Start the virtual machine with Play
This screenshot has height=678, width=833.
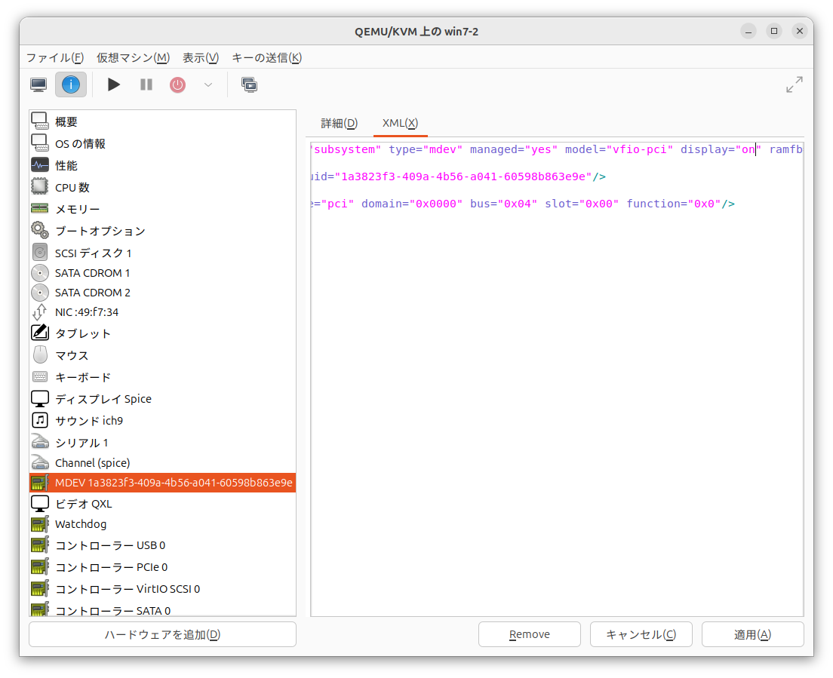coord(114,85)
